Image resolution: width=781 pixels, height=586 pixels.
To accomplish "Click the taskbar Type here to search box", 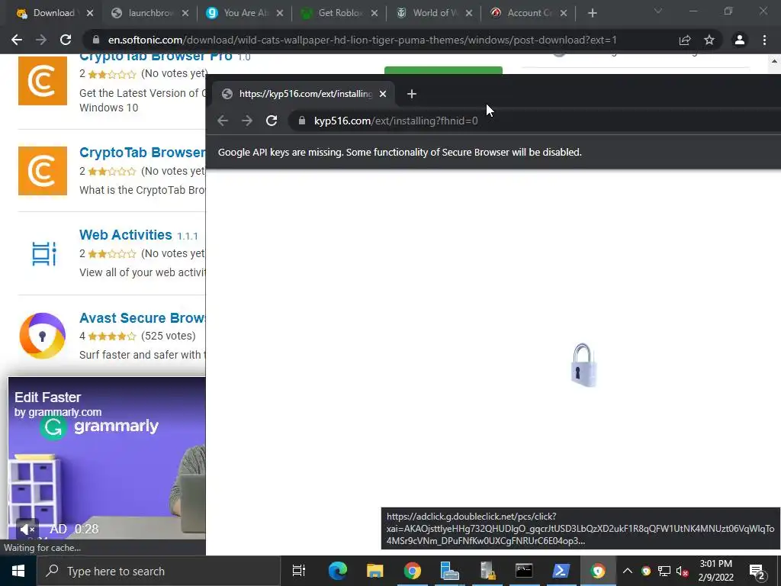I will [159, 571].
